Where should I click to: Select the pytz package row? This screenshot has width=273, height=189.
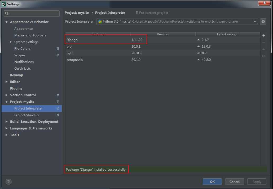(x=163, y=53)
